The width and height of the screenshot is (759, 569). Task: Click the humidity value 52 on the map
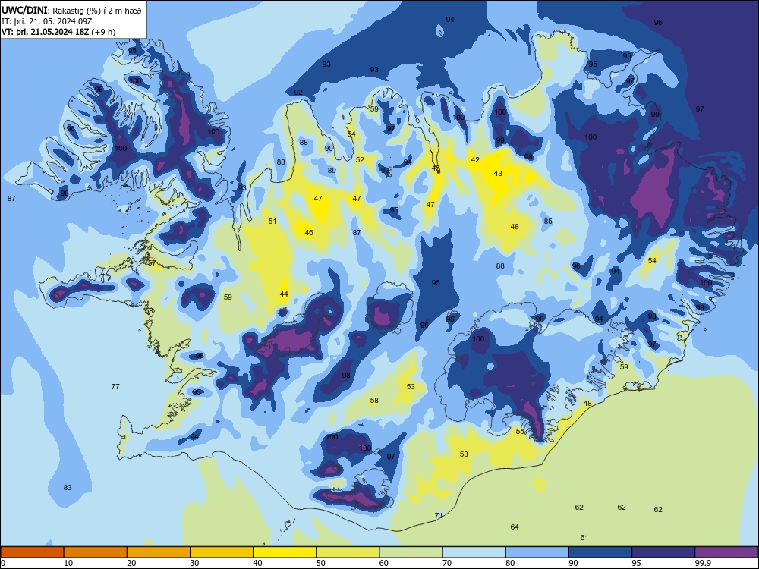[x=360, y=159]
